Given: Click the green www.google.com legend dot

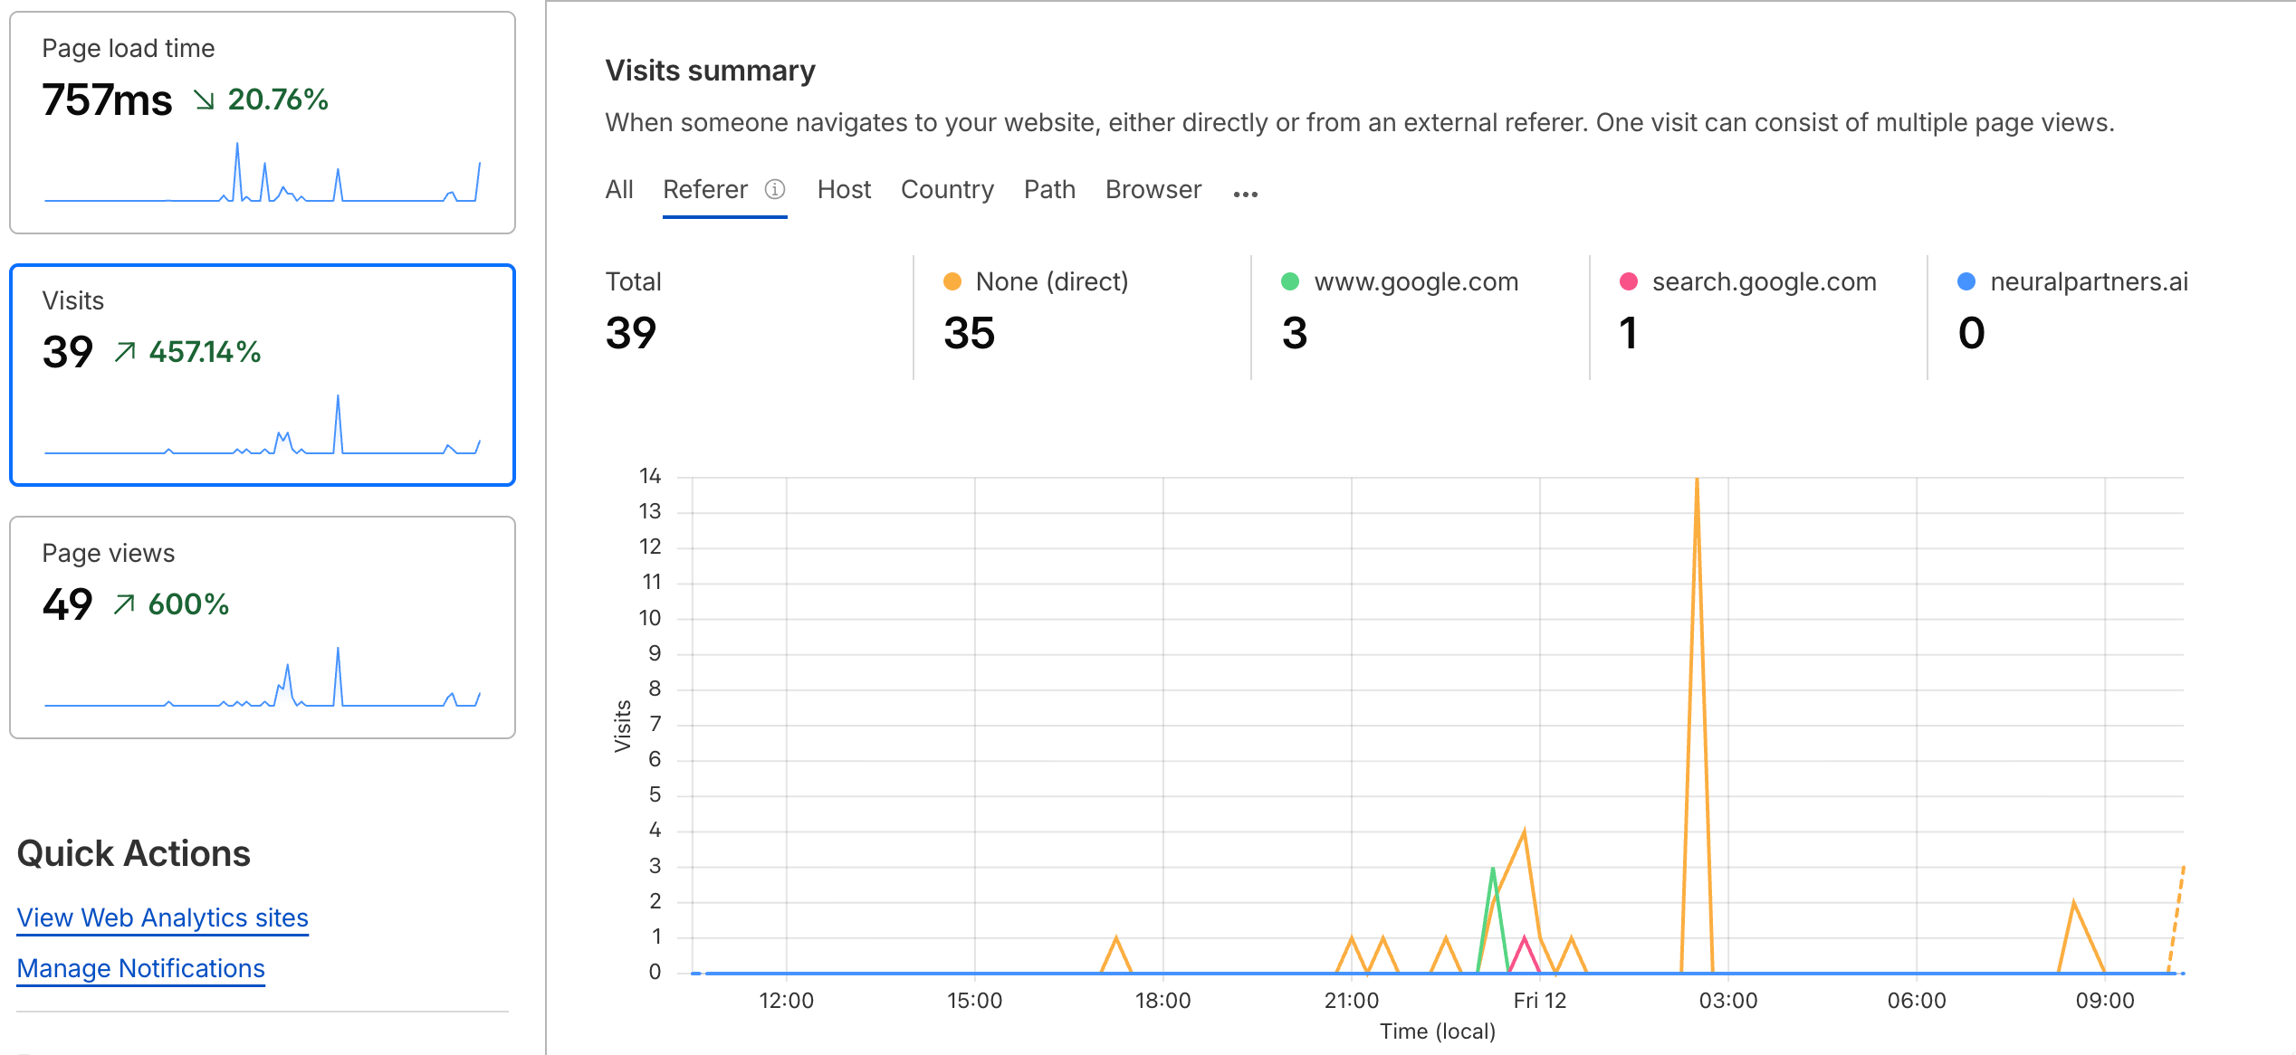Looking at the screenshot, I should (x=1289, y=281).
